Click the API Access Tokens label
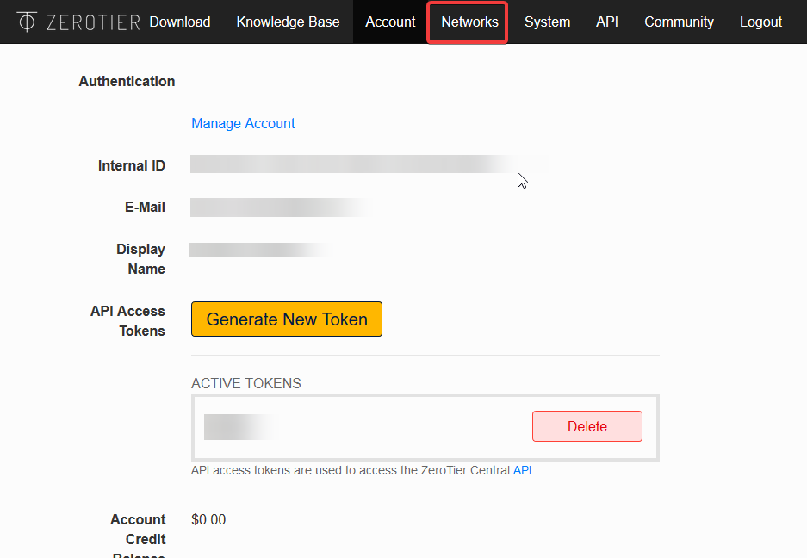The image size is (807, 558). [127, 320]
